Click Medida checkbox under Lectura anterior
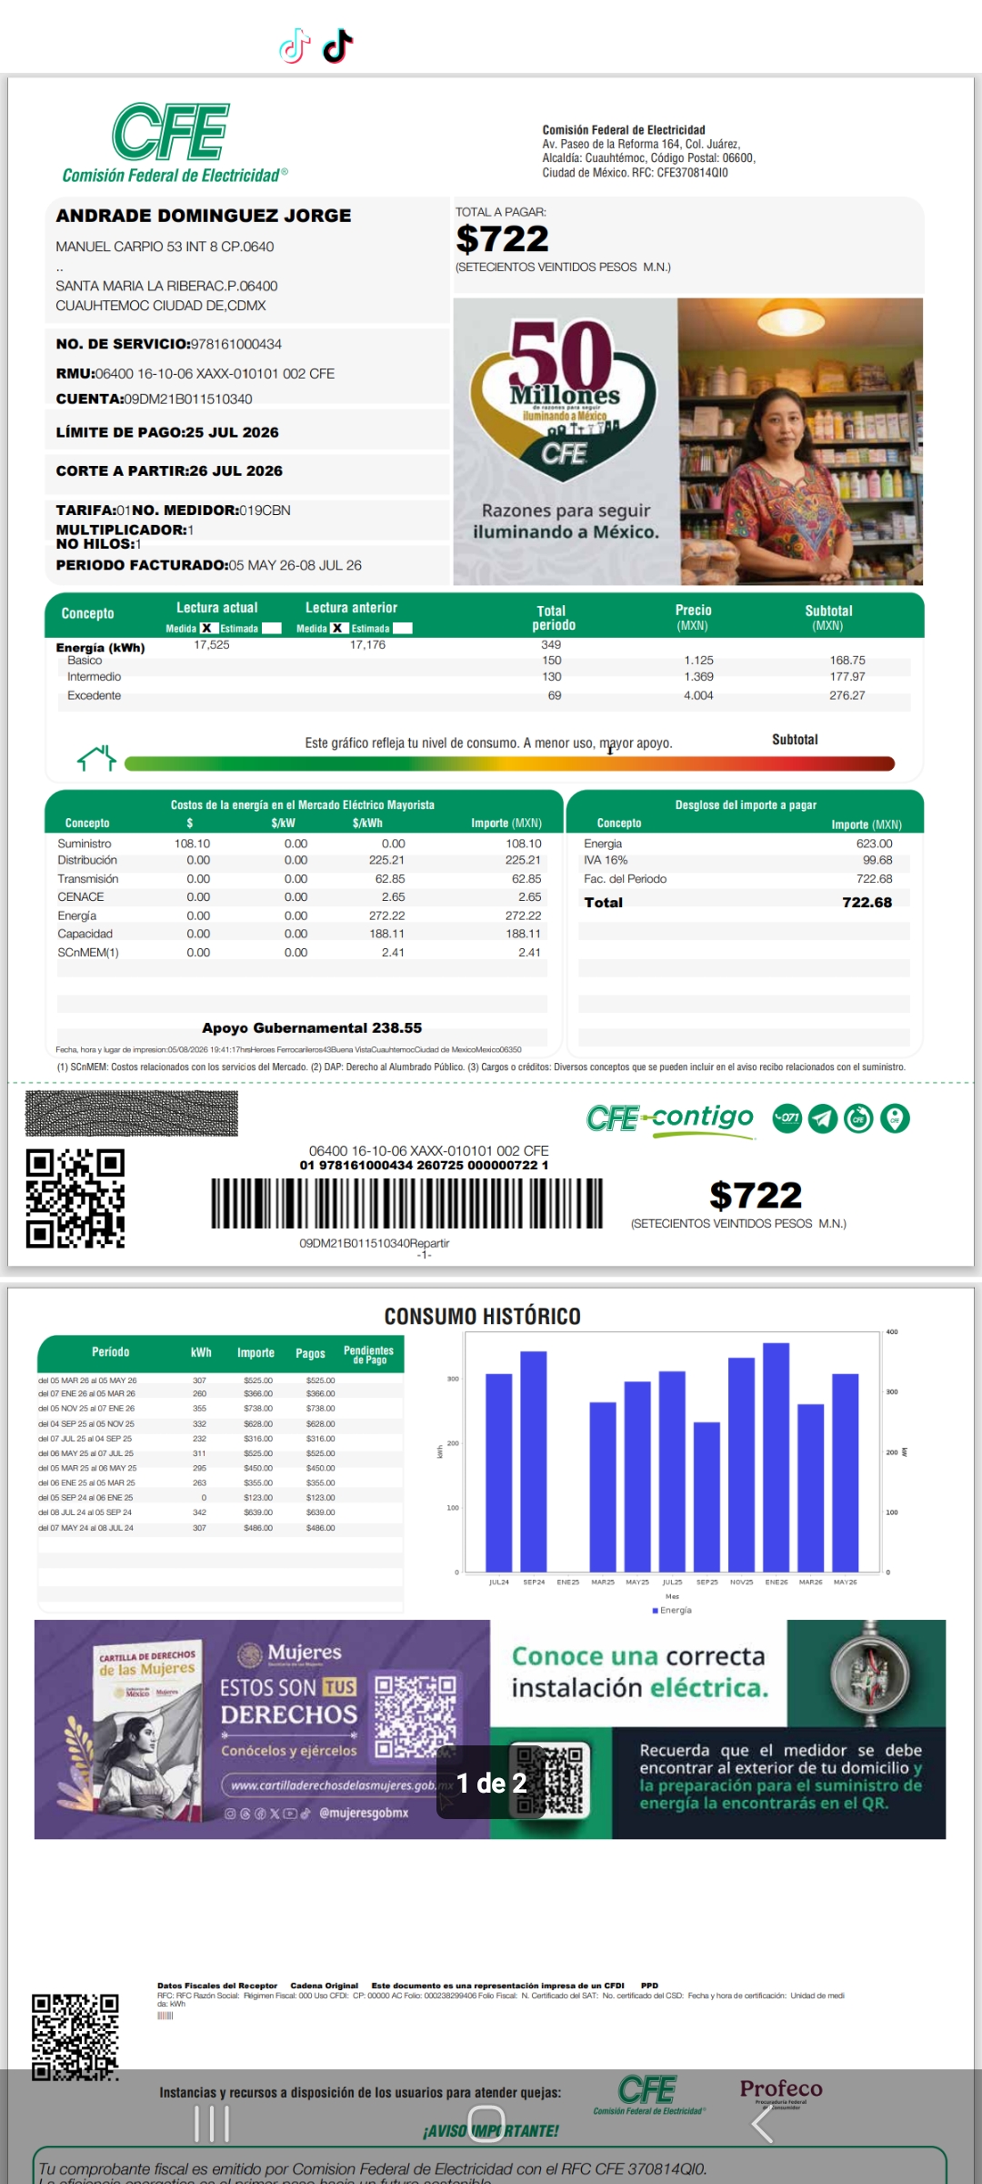This screenshot has height=2184, width=982. click(337, 628)
